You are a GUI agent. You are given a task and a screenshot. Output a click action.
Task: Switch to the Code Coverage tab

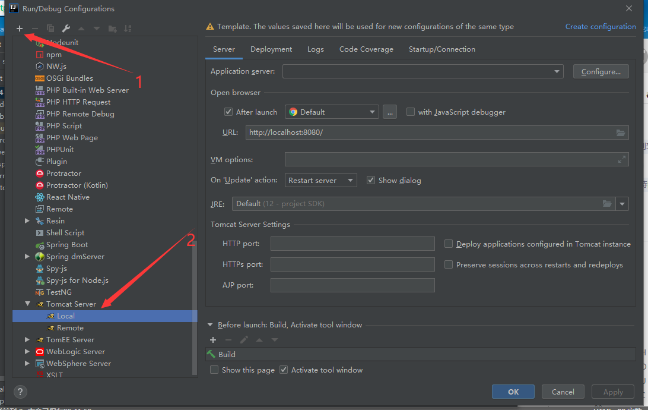366,49
